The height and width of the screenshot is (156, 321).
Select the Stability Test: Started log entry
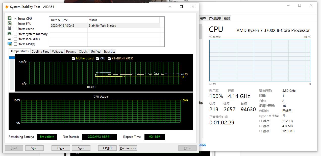coord(106,25)
